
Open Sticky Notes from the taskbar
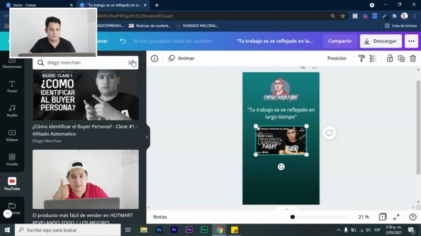click(x=235, y=230)
